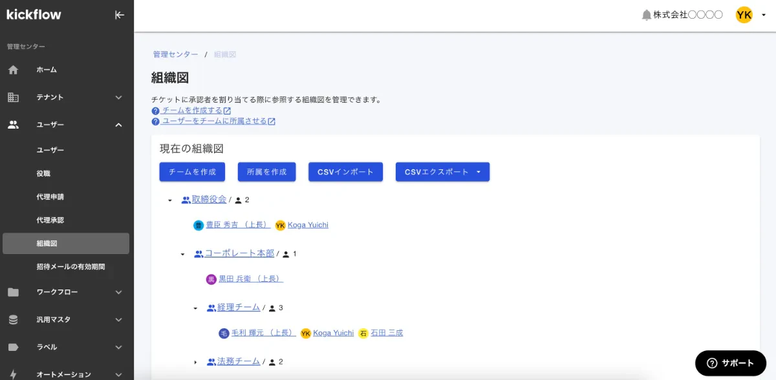Click the チームを作成 button

pos(192,172)
